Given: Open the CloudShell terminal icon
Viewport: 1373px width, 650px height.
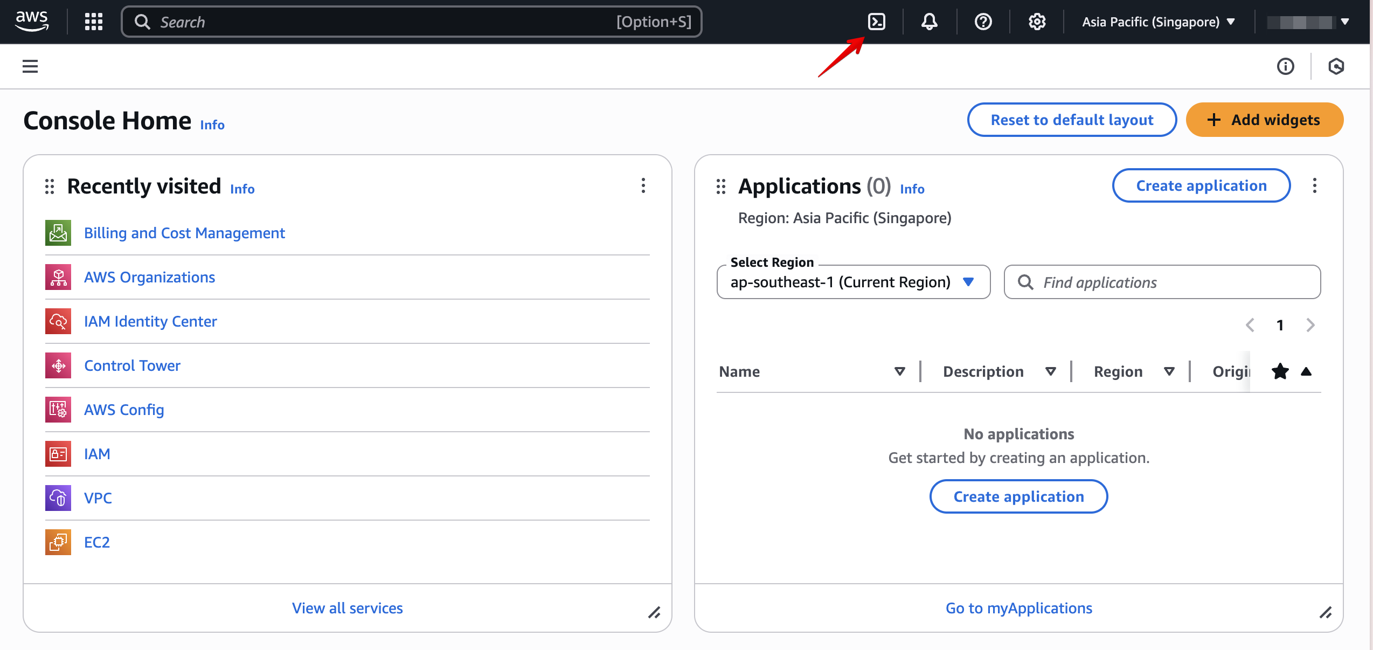Looking at the screenshot, I should [876, 22].
